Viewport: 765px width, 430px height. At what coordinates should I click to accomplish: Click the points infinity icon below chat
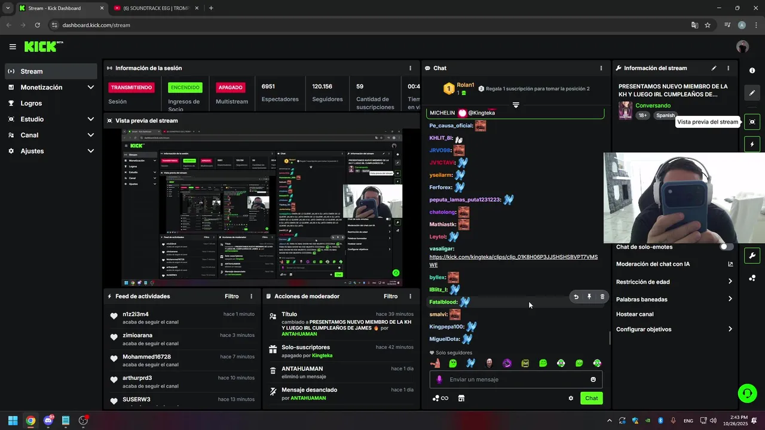(x=440, y=398)
